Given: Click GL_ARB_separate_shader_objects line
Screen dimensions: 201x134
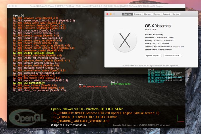Looking at the screenshot, I should coord(41,61).
